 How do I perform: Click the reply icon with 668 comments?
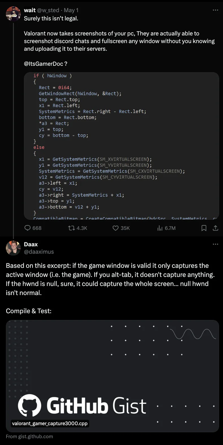coord(33,228)
